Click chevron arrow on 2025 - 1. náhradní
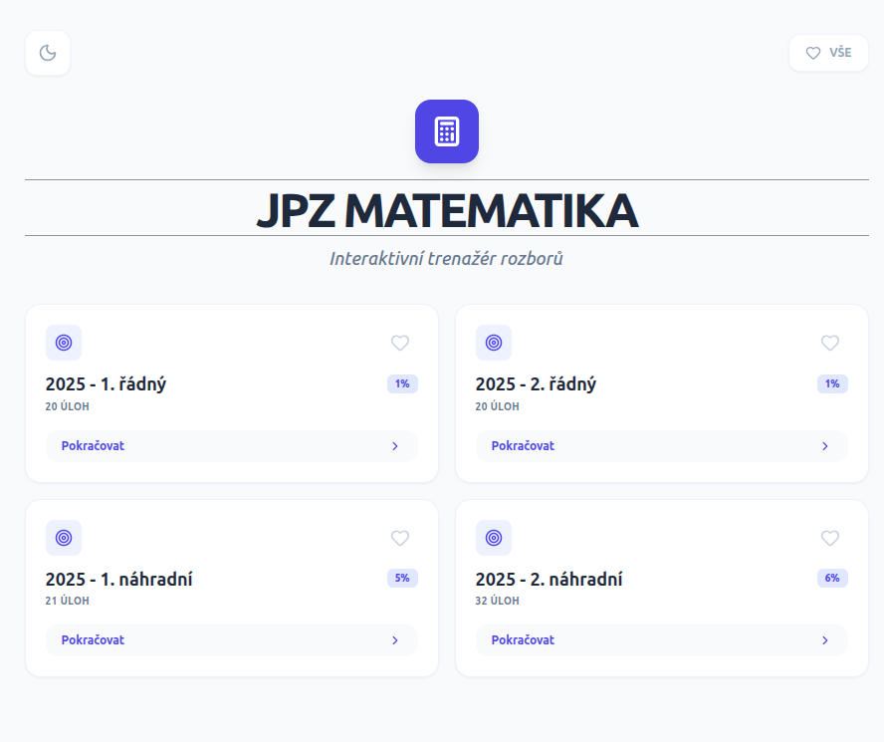Viewport: 884px width, 742px height. point(395,640)
